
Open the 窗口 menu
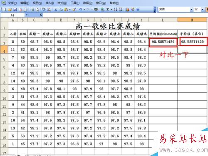(101, 3)
